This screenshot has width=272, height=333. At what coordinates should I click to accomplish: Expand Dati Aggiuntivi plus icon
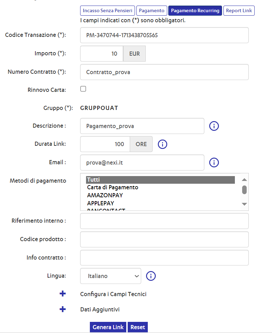tap(63, 309)
